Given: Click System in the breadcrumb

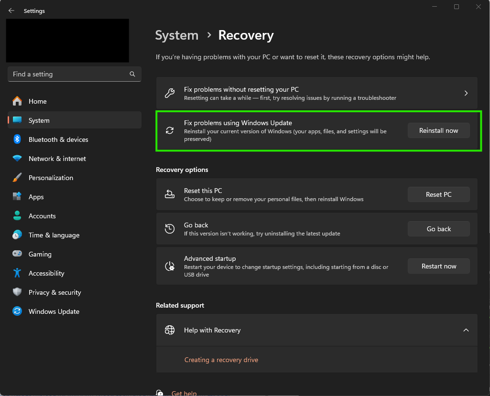Looking at the screenshot, I should click(177, 35).
